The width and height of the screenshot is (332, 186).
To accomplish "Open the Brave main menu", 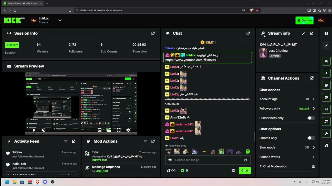I will coord(330,10).
